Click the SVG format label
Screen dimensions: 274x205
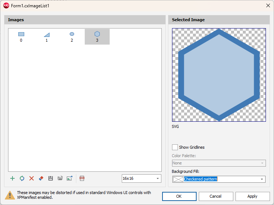(175, 126)
